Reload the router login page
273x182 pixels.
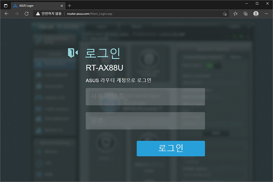point(26,14)
